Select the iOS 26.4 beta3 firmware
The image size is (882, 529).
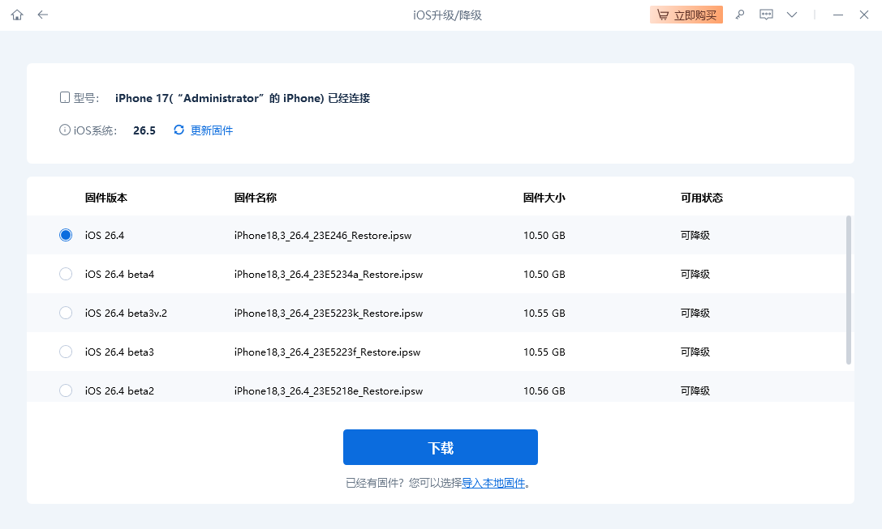pos(66,352)
